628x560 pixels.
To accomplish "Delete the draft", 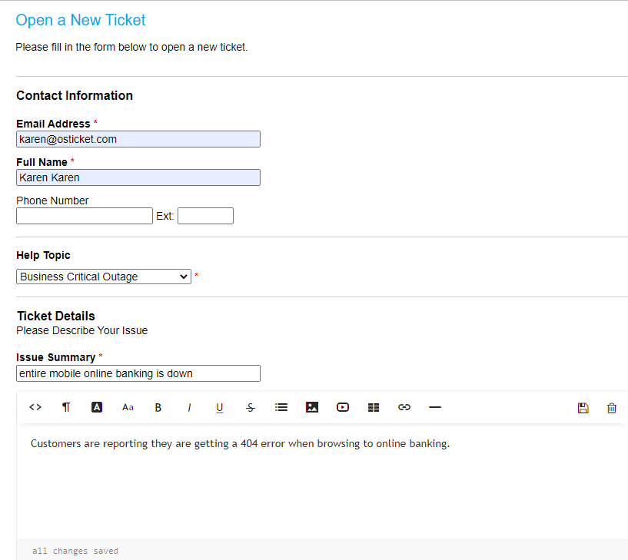I will coord(612,408).
